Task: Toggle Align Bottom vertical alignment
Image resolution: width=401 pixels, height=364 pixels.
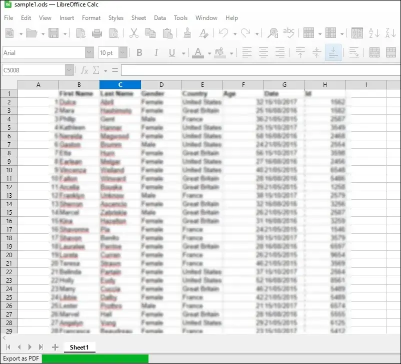Action: point(333,52)
